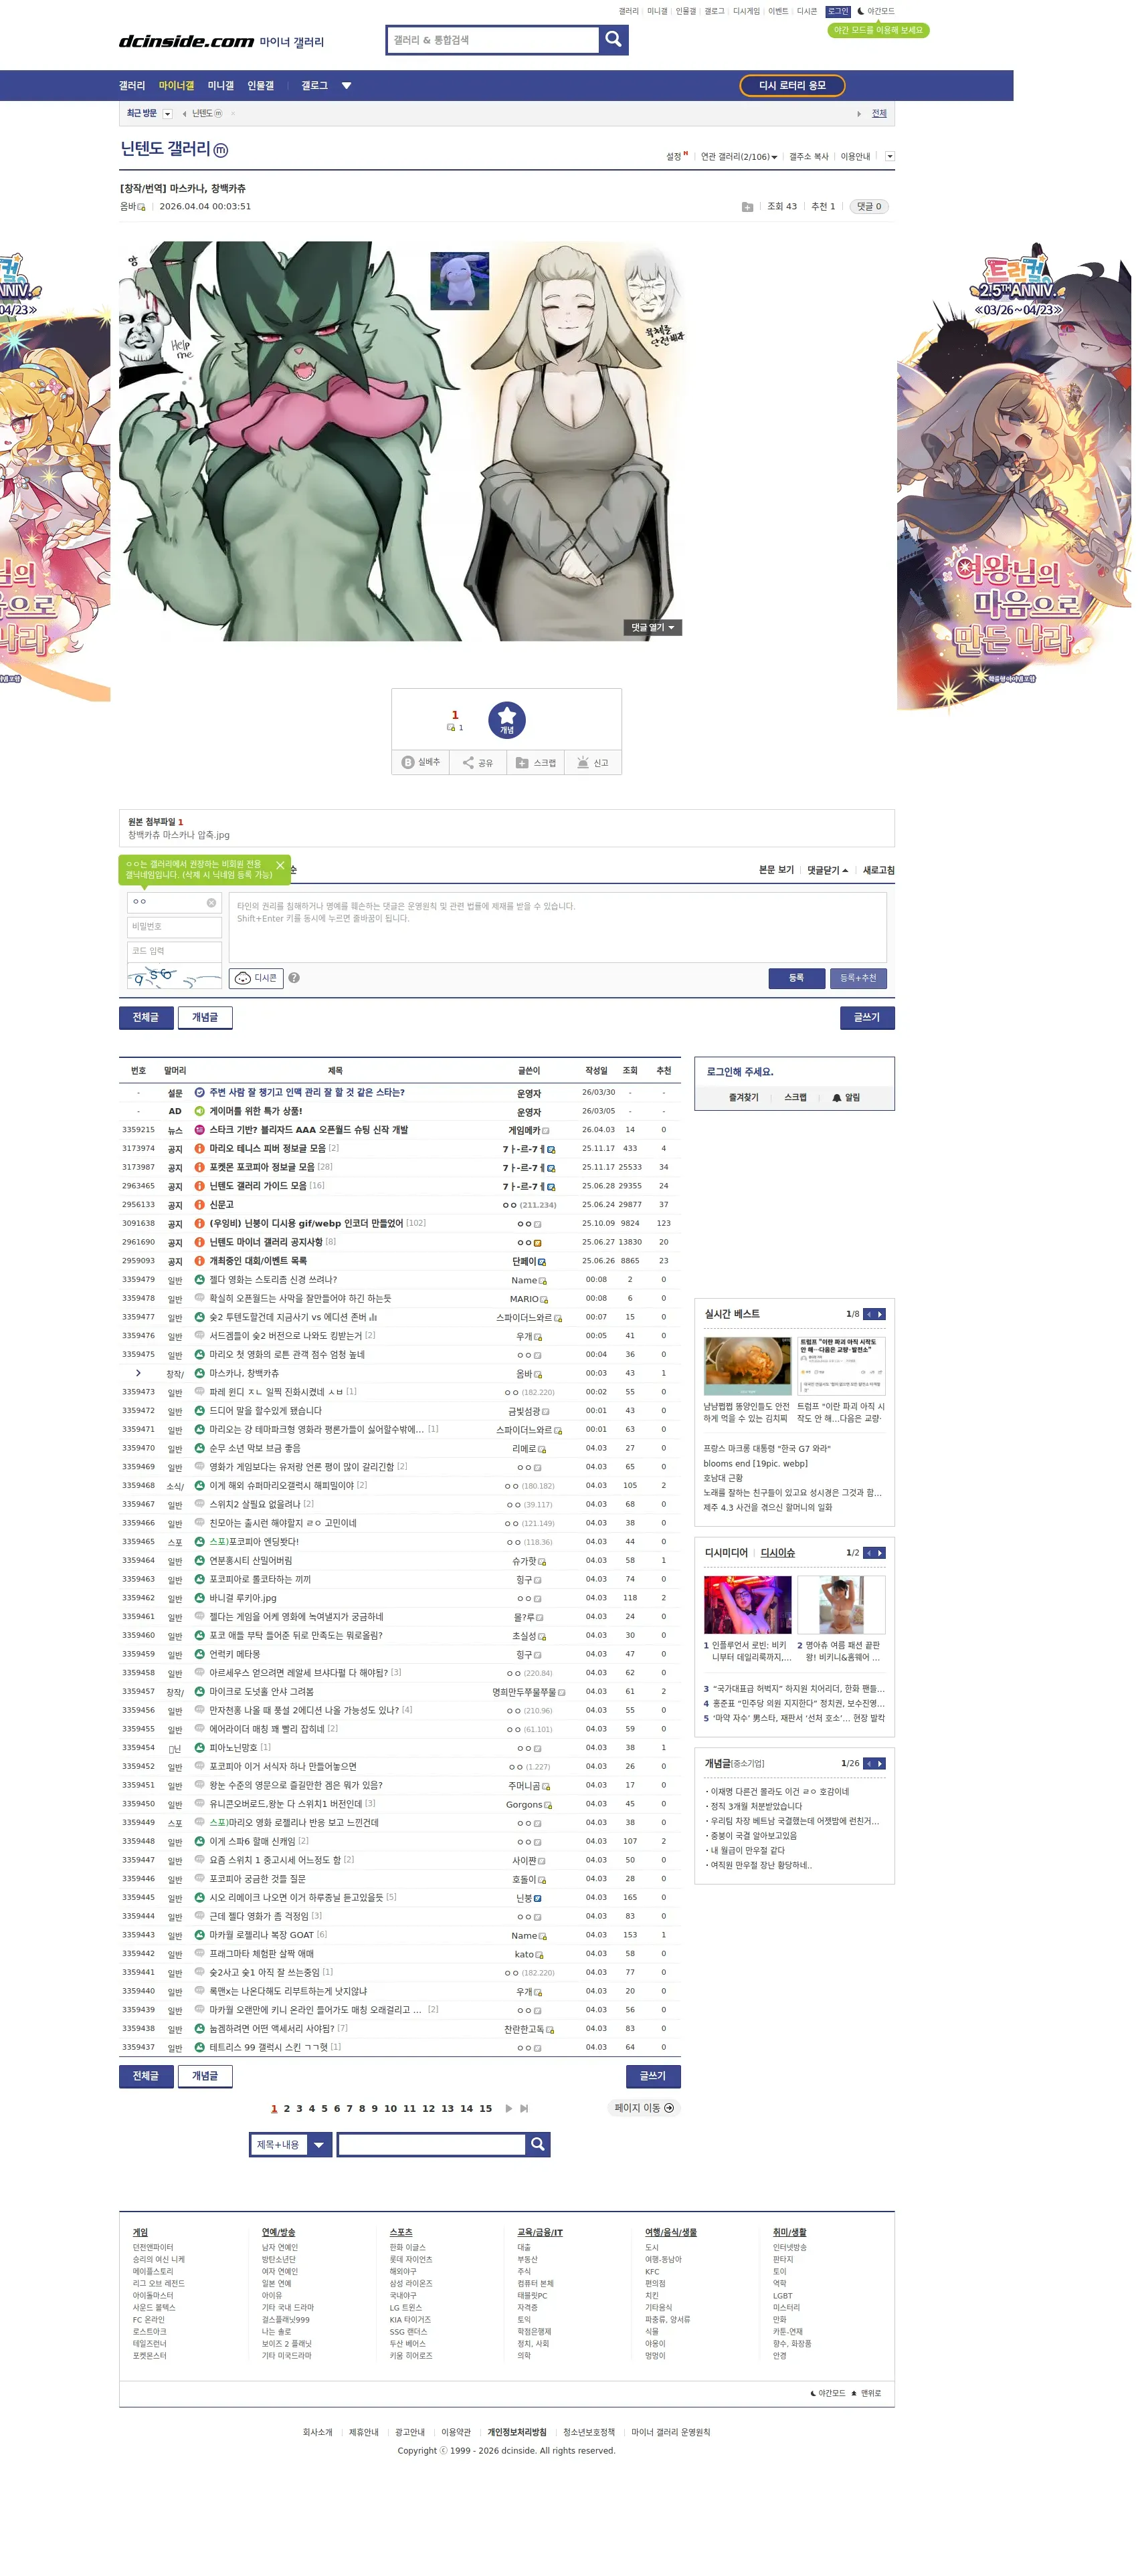Open the dropdown arrow box after 이용안내
1138x2576 pixels.
pos(890,156)
